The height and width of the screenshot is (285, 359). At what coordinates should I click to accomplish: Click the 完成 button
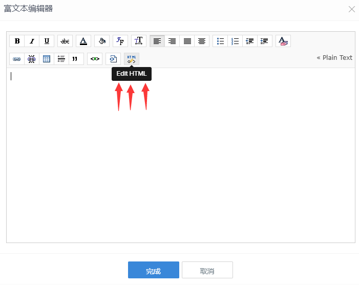click(154, 270)
